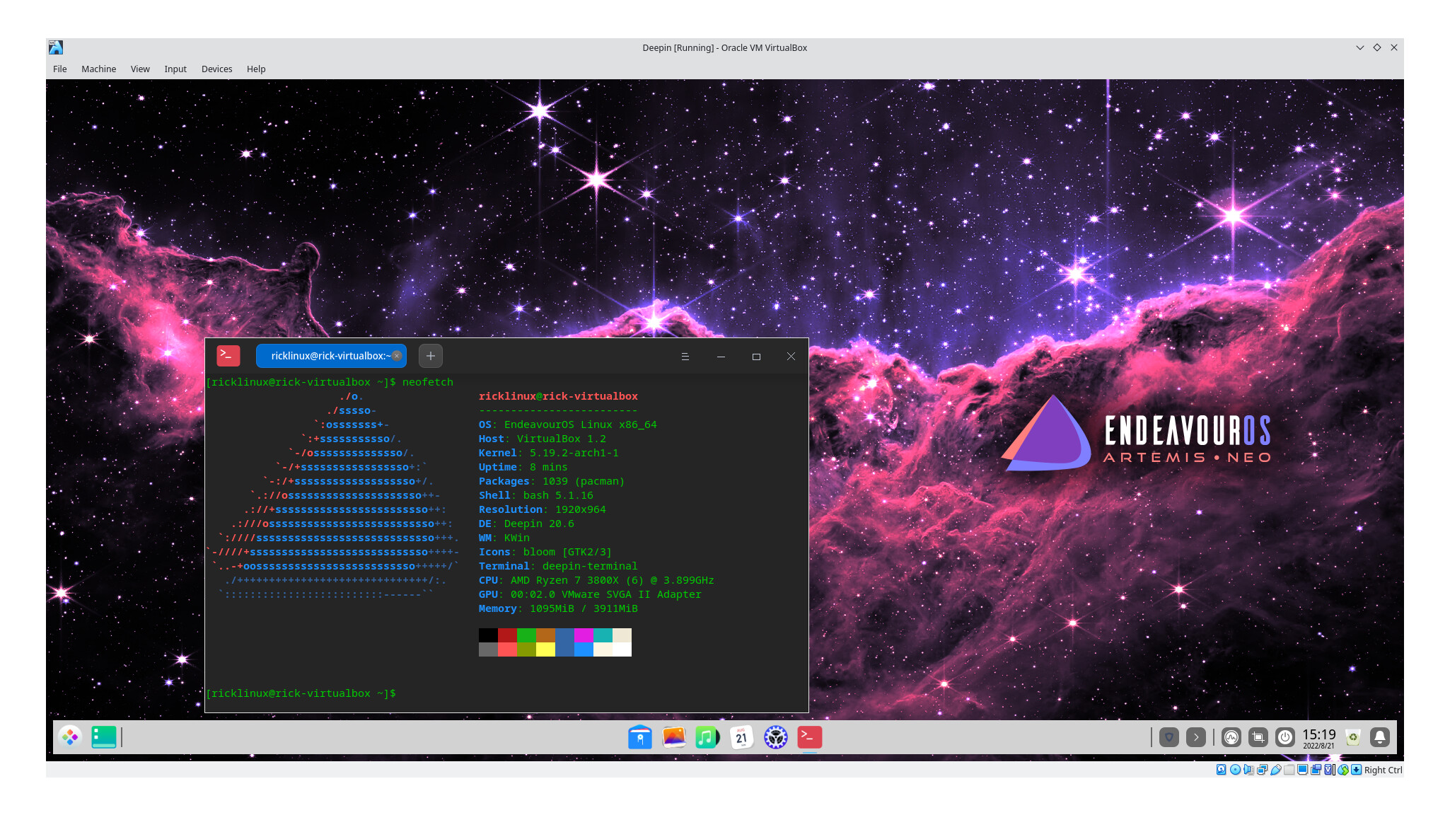Open the Machine menu in VirtualBox

point(98,69)
